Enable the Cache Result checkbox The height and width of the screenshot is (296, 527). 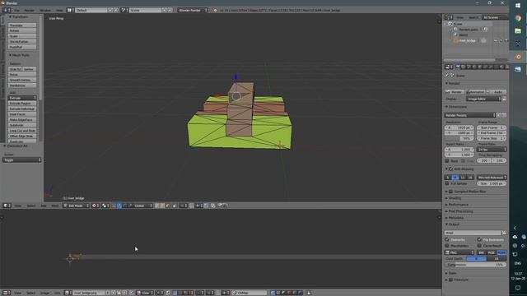pyautogui.click(x=479, y=246)
